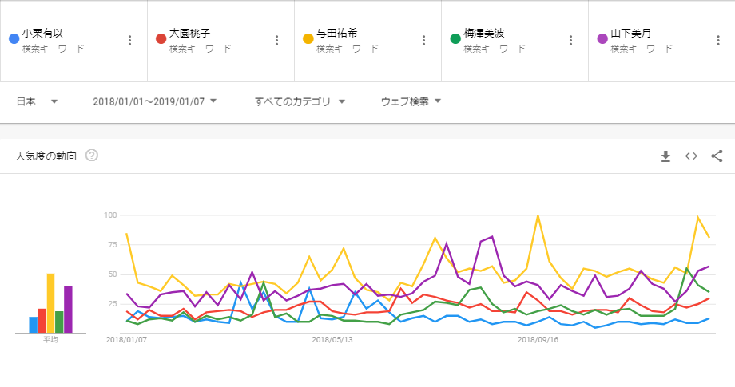The image size is (735, 387).
Task: Open the options menu for 大園桃子
Action: coord(276,41)
